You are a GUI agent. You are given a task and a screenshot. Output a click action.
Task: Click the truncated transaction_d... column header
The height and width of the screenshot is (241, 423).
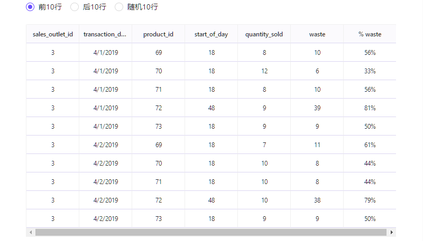105,34
